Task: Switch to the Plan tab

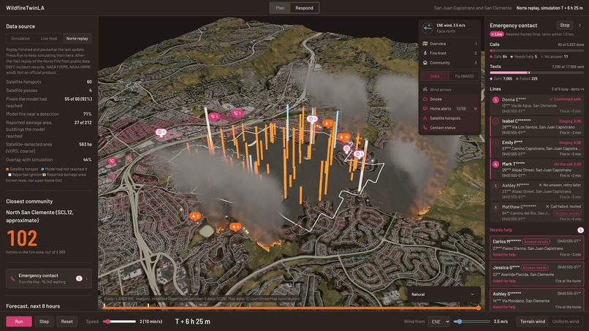Action: pos(280,8)
